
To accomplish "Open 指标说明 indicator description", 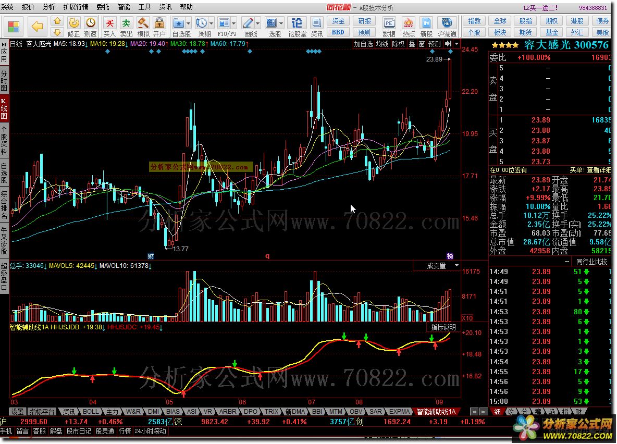I will point(443,327).
